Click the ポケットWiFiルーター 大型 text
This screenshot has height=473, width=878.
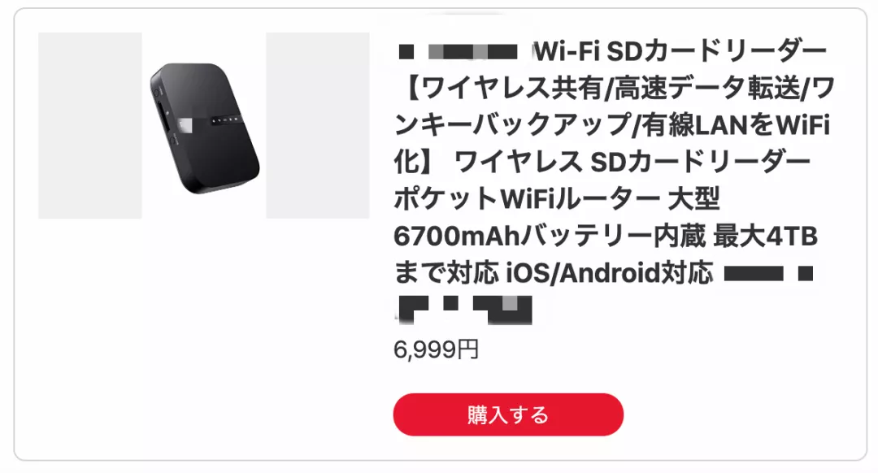[557, 199]
